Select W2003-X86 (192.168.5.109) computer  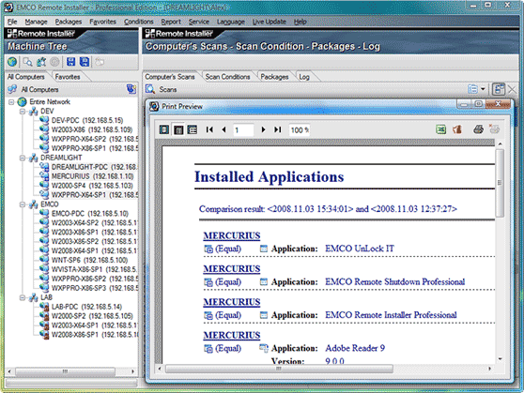click(x=92, y=129)
